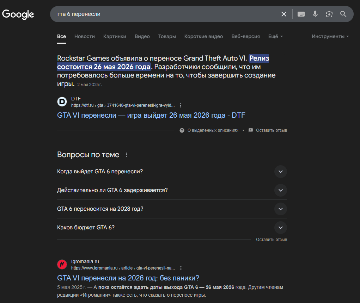Open three-dot menu beside 'Вопросы по теме'
The width and height of the screenshot is (360, 303).
point(127,155)
